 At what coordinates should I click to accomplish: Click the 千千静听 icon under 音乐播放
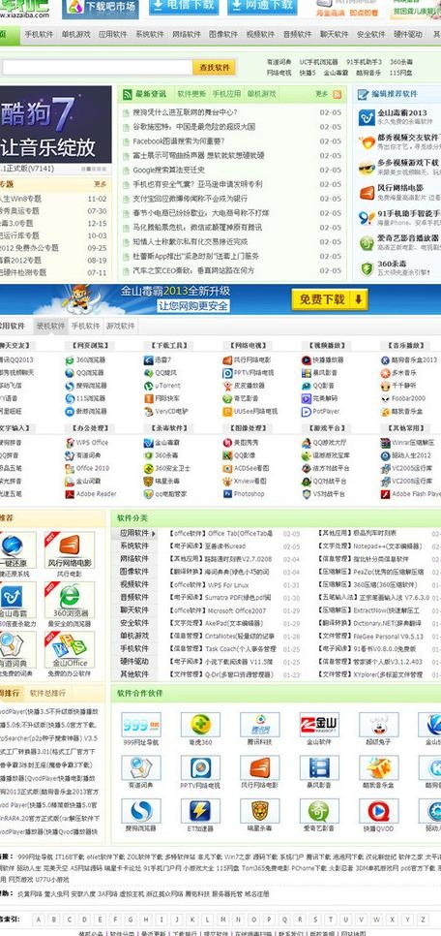[385, 386]
